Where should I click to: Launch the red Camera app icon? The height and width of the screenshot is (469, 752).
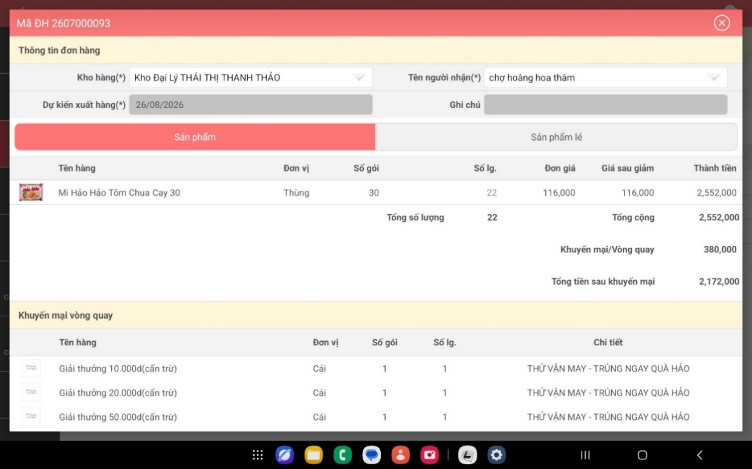[x=430, y=455]
